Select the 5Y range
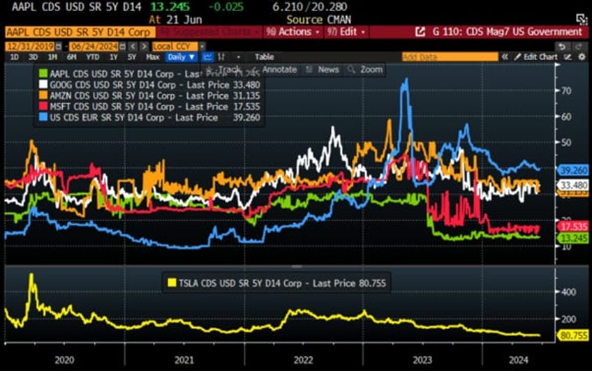Screen dimensions: 592x371 tap(131, 57)
